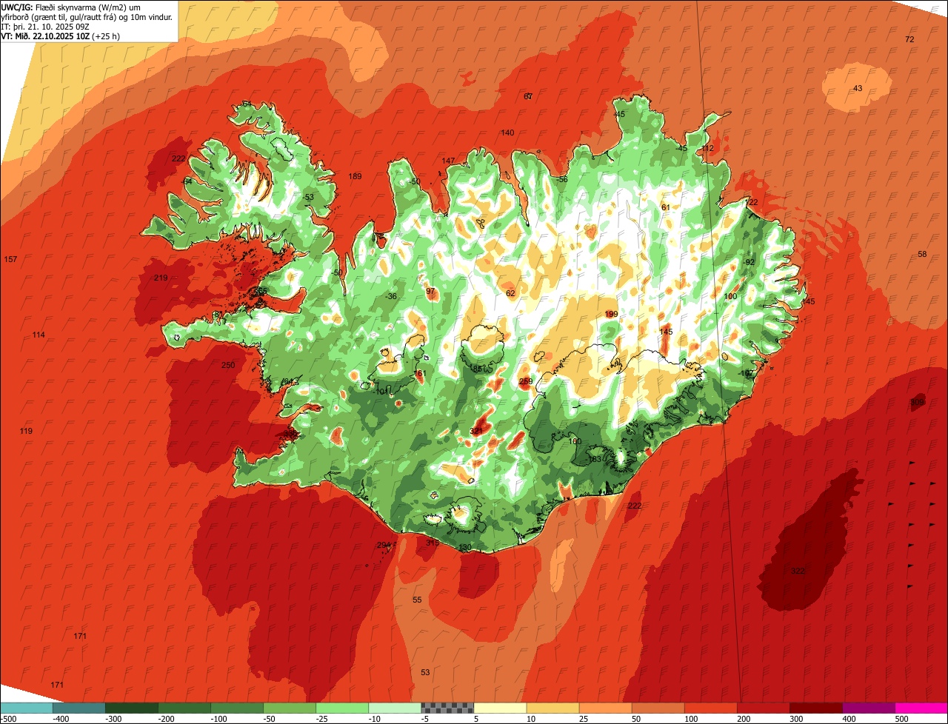Click the value 122 off the northeast coast
The image size is (948, 724).
752,202
